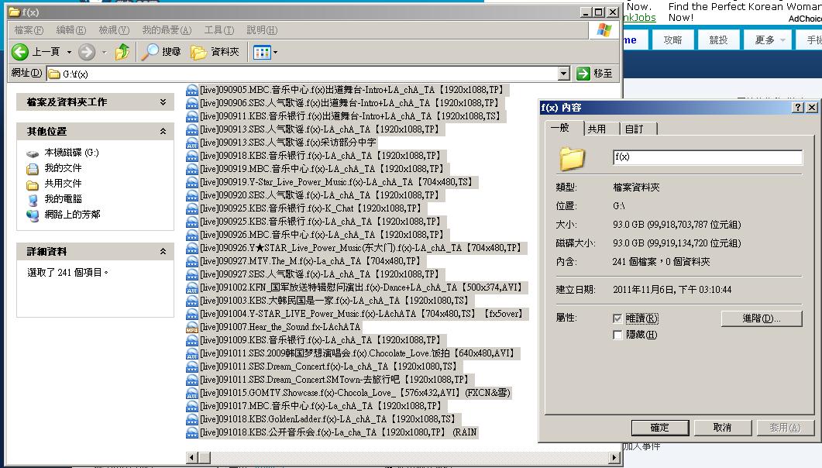Select file icon of 090905.MBC.音乐中心 video
The image size is (822, 468).
pos(192,90)
